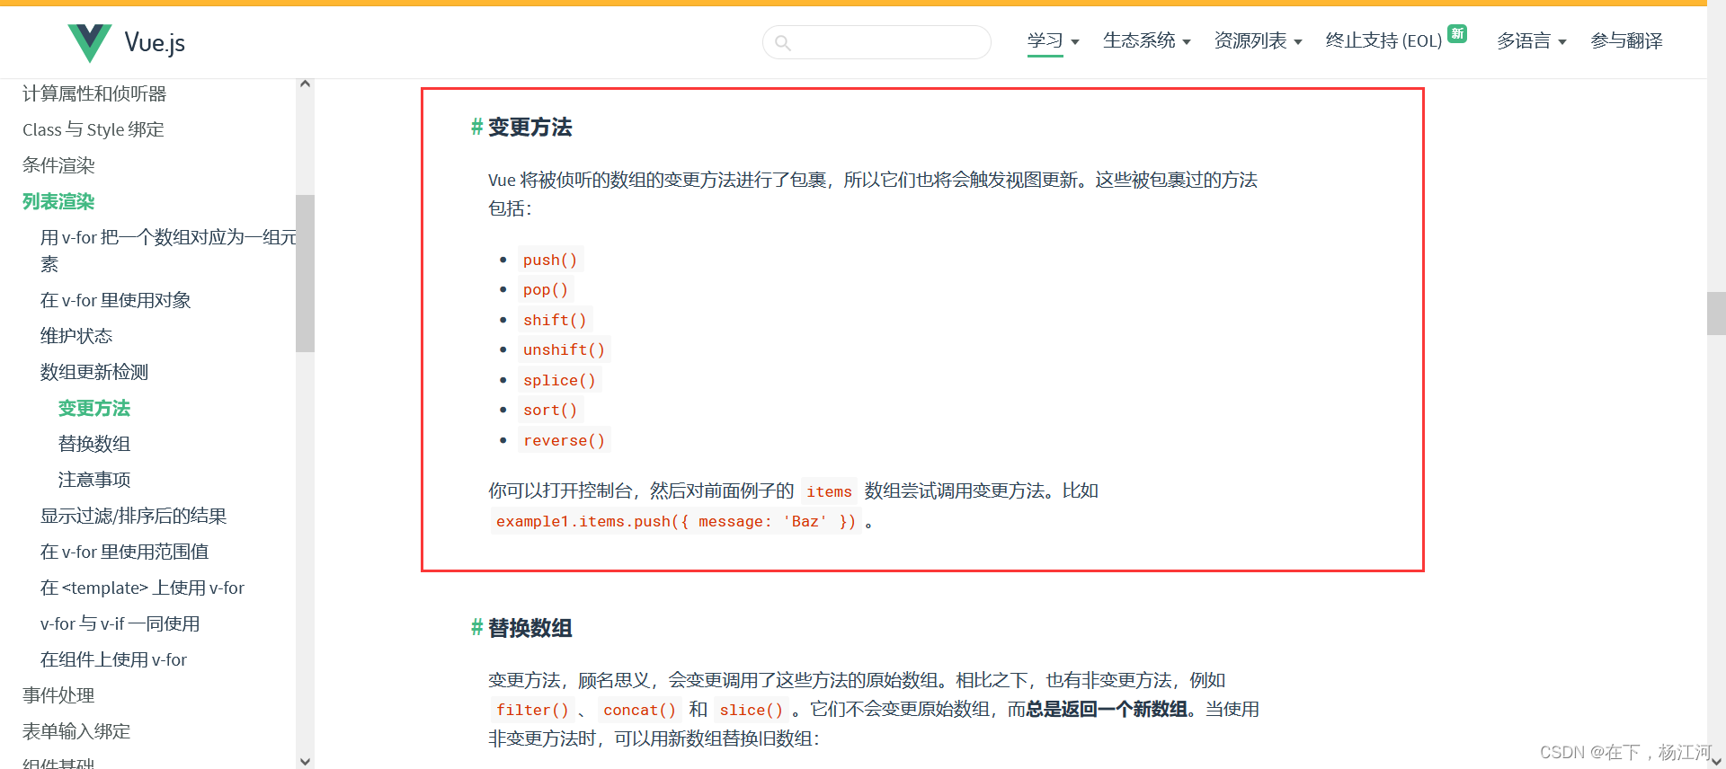Jump to 在 v-for 里使用对象 section
The image size is (1726, 769).
coord(116,300)
